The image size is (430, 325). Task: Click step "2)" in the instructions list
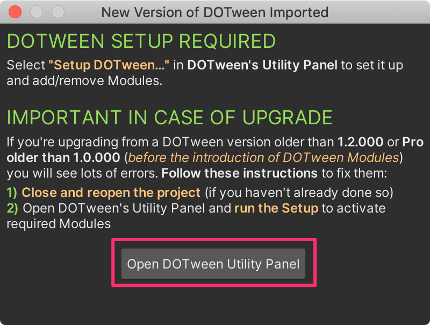[11, 208]
